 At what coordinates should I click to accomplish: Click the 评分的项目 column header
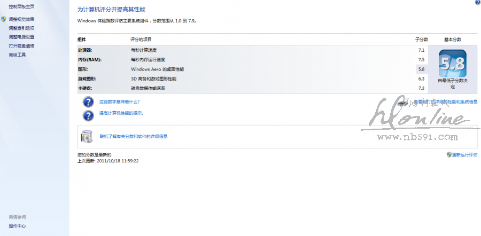pyautogui.click(x=141, y=40)
